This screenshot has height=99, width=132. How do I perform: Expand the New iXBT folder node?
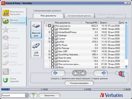tap(49, 51)
